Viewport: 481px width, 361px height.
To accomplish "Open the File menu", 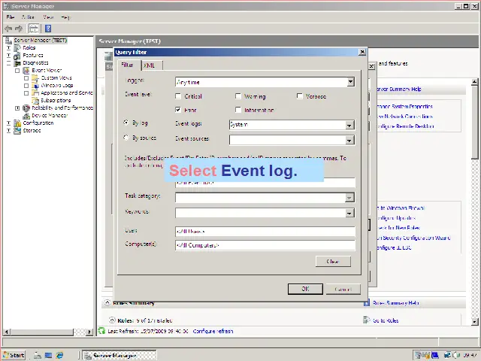I will tap(10, 17).
